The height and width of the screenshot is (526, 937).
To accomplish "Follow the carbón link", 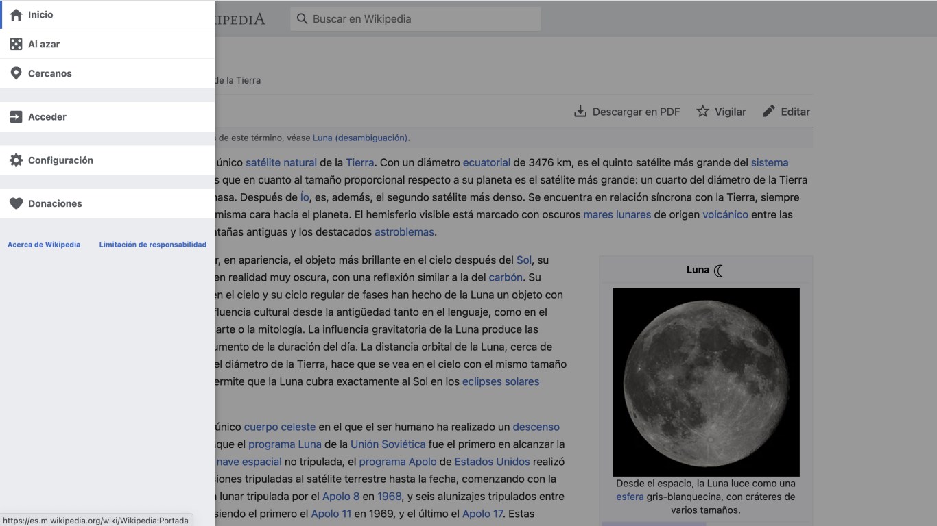I will coord(506,277).
